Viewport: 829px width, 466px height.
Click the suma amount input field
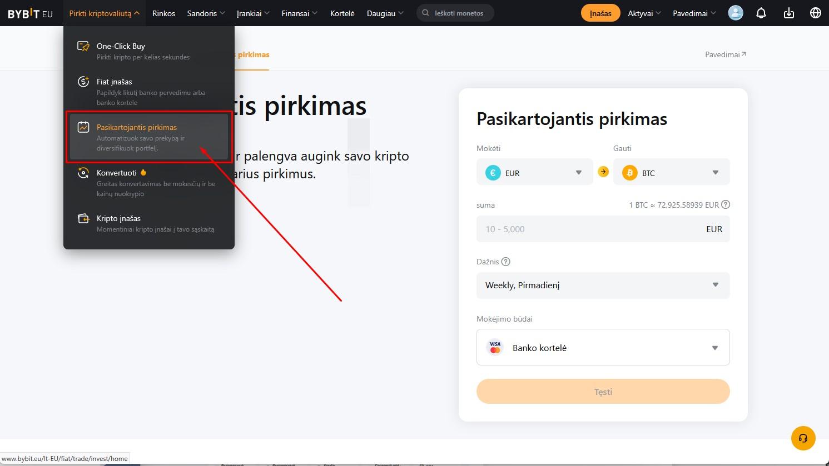coord(603,229)
